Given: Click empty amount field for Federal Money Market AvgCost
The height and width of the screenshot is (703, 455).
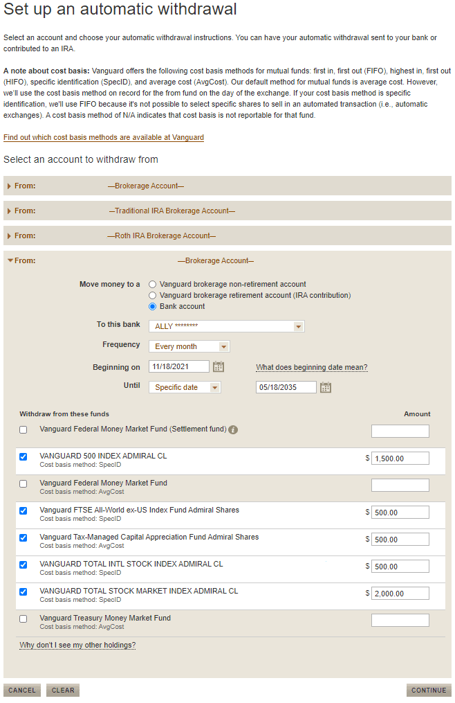Looking at the screenshot, I should click(x=400, y=485).
